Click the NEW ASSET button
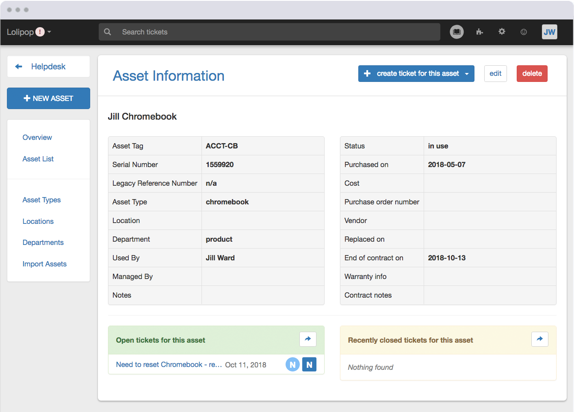This screenshot has width=574, height=412. click(x=48, y=98)
